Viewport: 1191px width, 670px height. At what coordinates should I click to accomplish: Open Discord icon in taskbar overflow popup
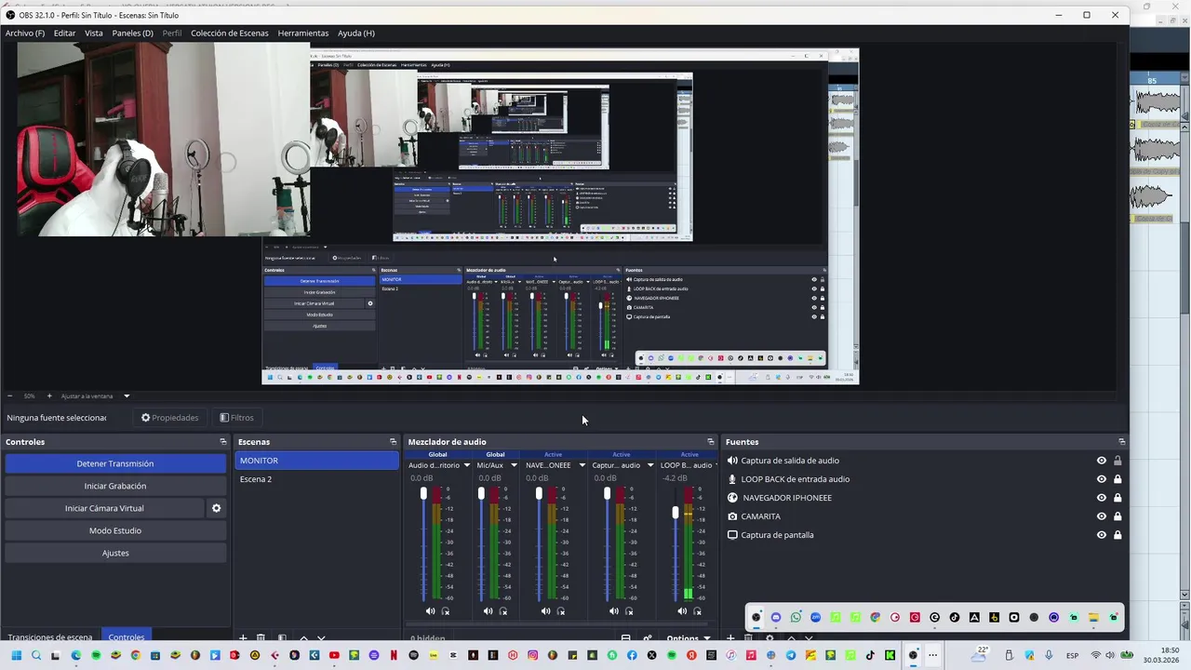click(x=776, y=617)
